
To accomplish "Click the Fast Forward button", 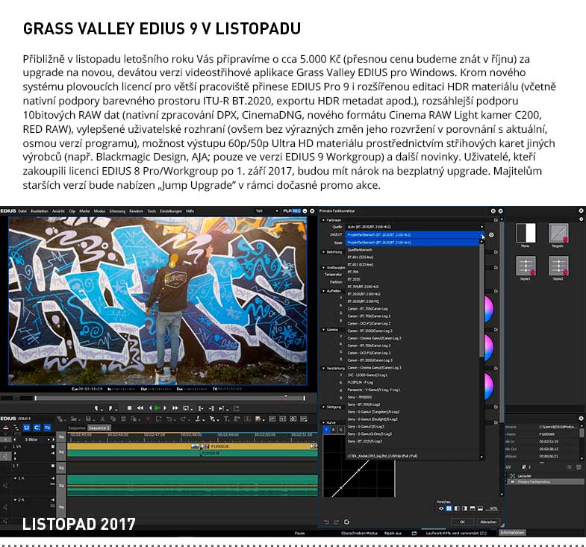I will coord(175,408).
